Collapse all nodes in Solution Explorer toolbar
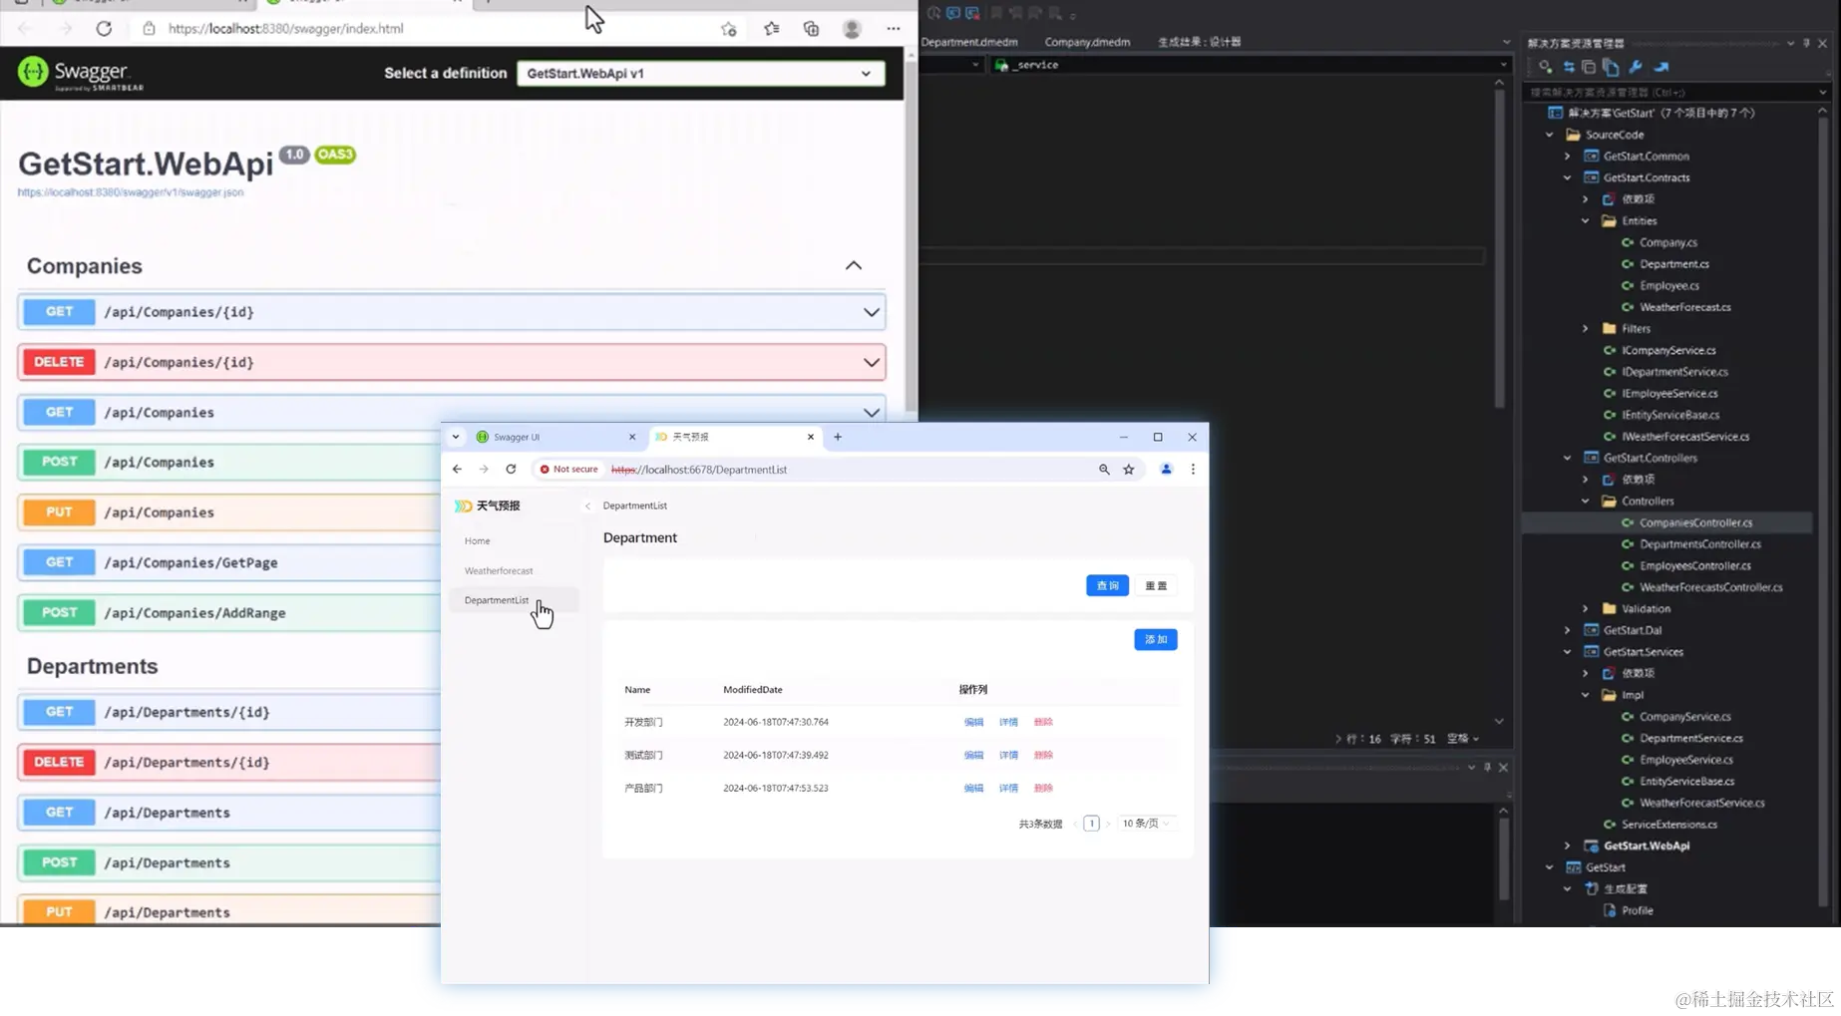 coord(1589,67)
